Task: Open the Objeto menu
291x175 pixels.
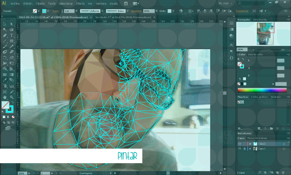Action: 40,4
